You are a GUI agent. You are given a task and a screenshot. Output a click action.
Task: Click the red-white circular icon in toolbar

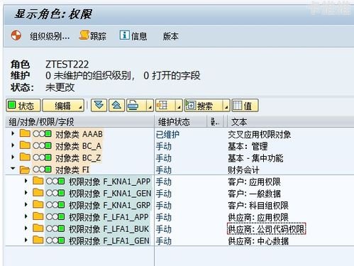point(16,35)
